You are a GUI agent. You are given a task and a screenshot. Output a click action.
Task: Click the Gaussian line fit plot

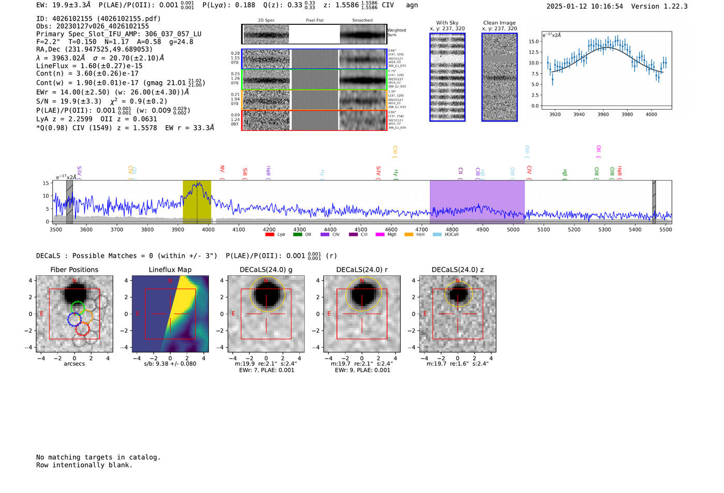click(606, 70)
